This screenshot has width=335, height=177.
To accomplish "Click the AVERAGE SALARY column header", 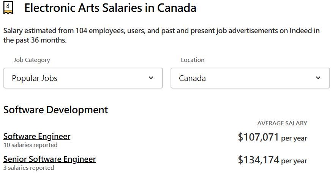I will pyautogui.click(x=282, y=123).
